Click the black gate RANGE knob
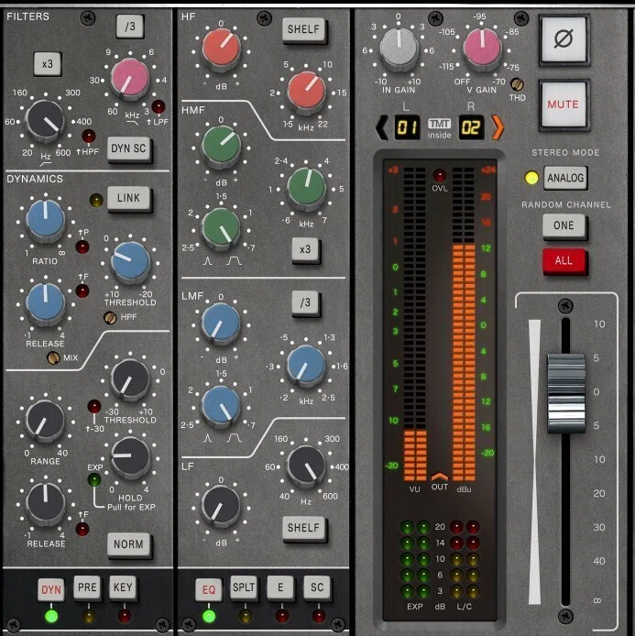 pos(45,421)
